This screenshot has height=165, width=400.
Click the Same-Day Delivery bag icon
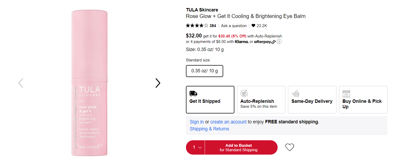coord(295,93)
